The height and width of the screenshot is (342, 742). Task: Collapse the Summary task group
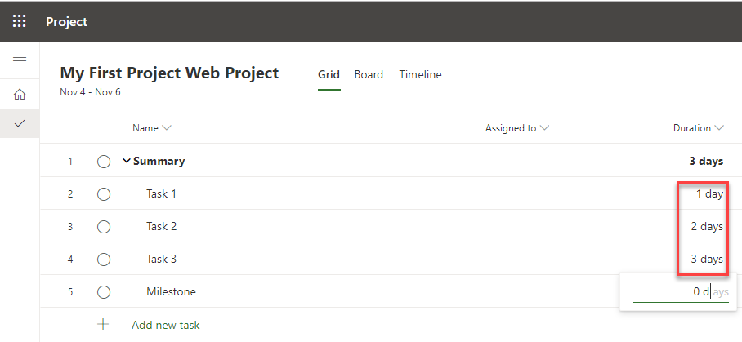tap(127, 161)
